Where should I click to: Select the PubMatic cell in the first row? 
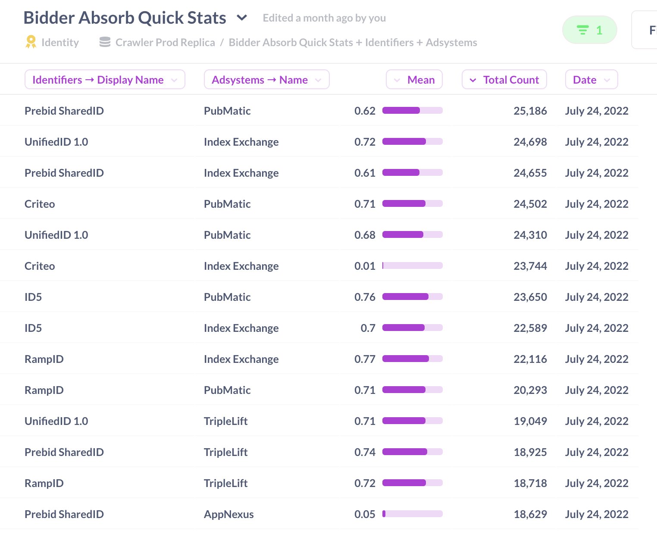(227, 111)
